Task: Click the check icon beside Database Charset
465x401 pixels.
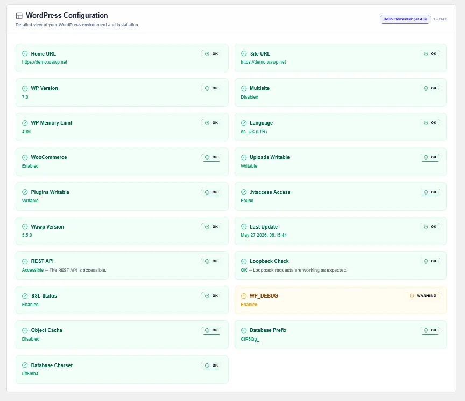Action: pos(25,365)
